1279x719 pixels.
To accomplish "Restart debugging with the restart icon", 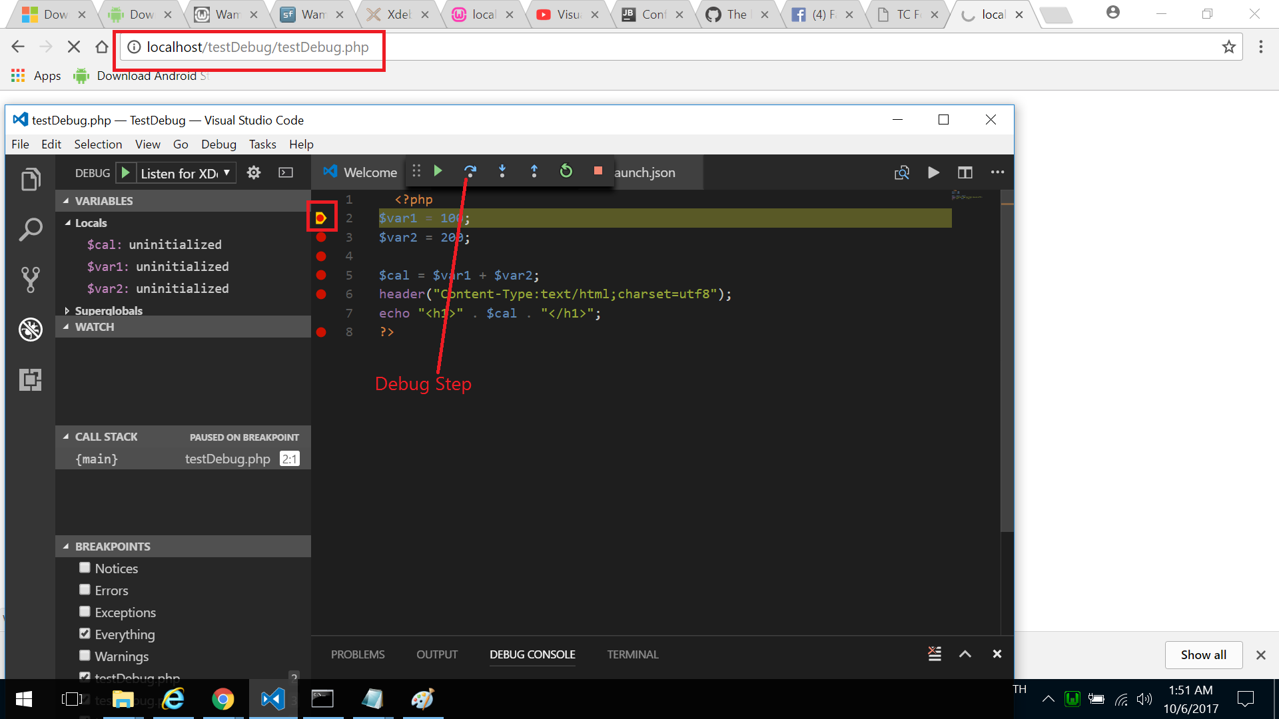I will [x=566, y=171].
